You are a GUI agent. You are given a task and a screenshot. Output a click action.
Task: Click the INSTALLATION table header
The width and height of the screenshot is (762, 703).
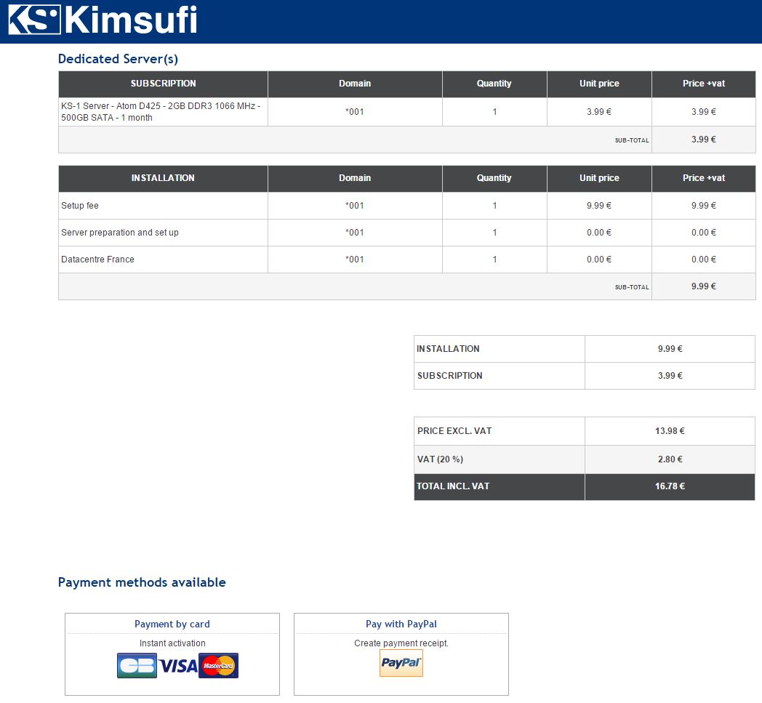coord(164,178)
